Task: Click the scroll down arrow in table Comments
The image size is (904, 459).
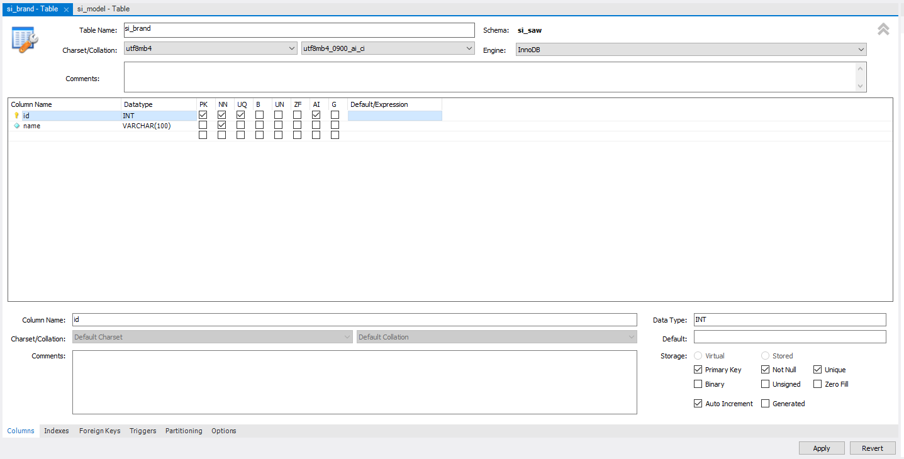Action: (x=861, y=86)
